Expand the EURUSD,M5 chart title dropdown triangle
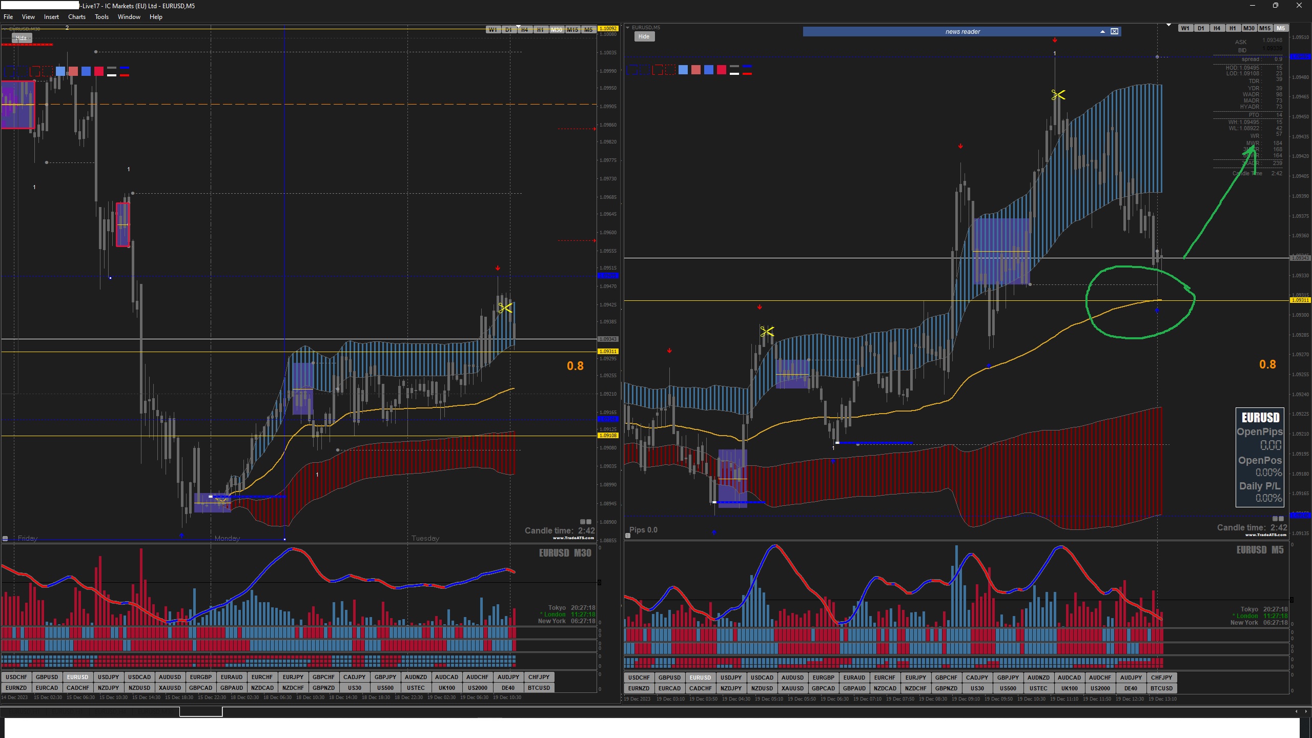 point(627,28)
